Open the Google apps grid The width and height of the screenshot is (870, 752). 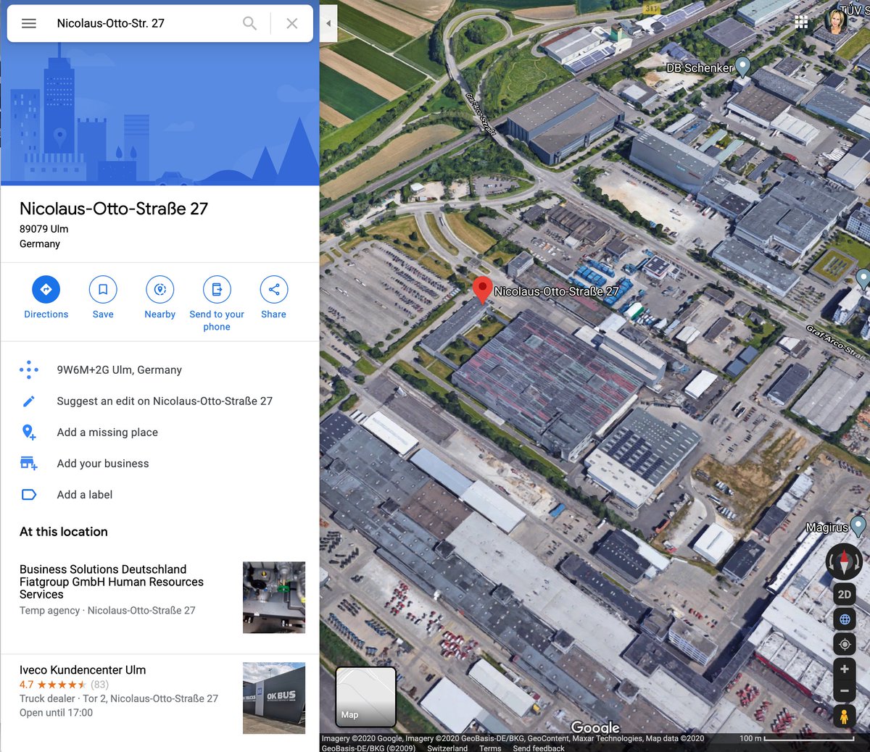pyautogui.click(x=801, y=22)
